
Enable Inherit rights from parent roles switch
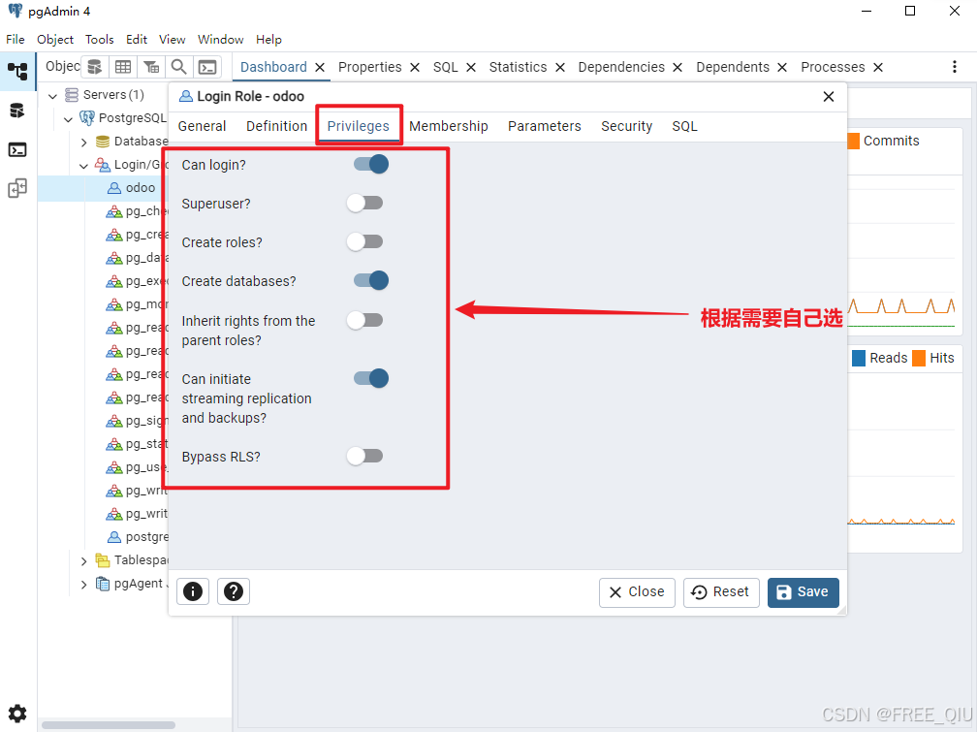pyautogui.click(x=365, y=320)
